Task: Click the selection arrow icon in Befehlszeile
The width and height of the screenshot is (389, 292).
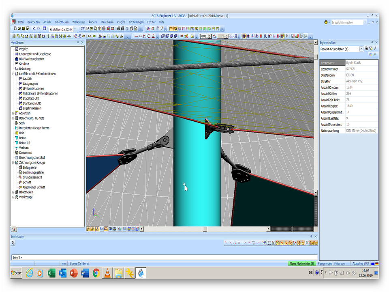Action: tap(13, 243)
